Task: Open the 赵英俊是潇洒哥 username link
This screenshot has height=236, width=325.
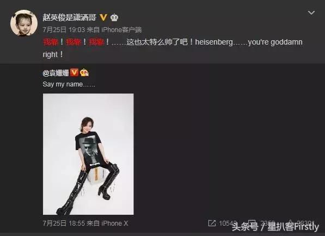Action: 70,17
